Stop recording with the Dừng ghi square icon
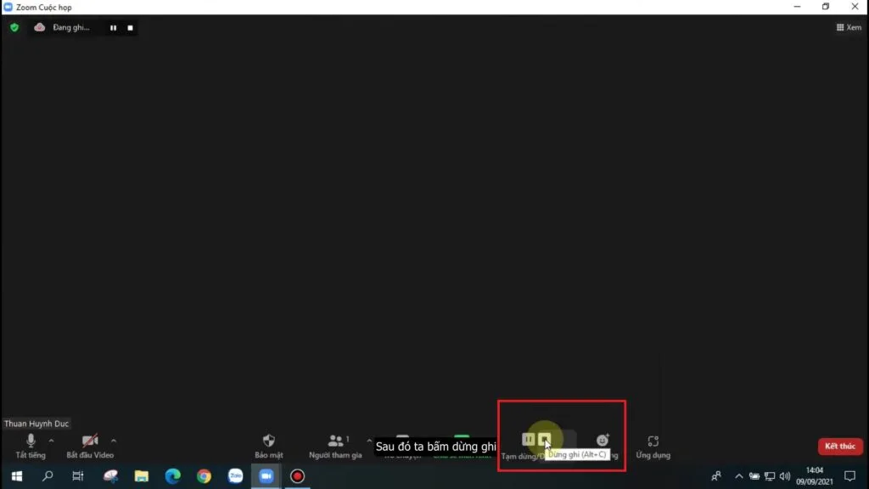Screen dimensions: 869x489 coord(544,440)
